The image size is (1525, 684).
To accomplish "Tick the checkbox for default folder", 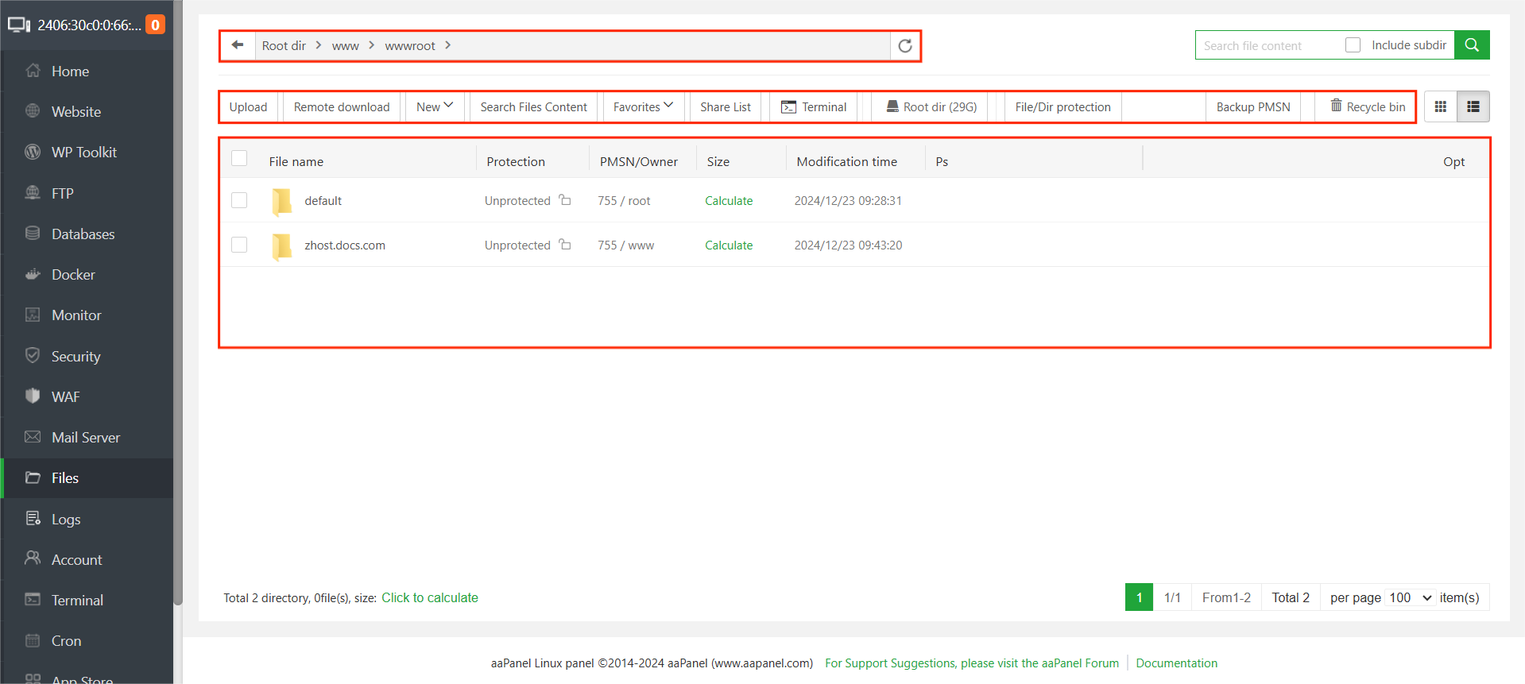I will tap(239, 200).
